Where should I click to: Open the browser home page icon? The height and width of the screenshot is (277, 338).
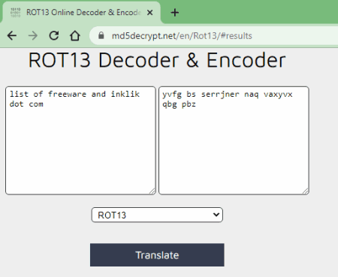click(75, 36)
